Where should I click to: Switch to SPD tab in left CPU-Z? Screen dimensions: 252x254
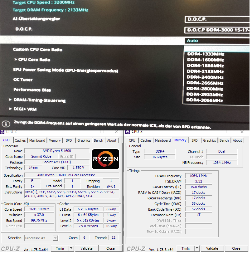point(69,140)
